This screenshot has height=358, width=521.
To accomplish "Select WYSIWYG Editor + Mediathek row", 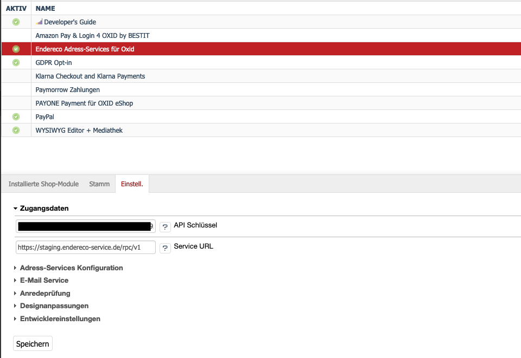I will [261, 131].
